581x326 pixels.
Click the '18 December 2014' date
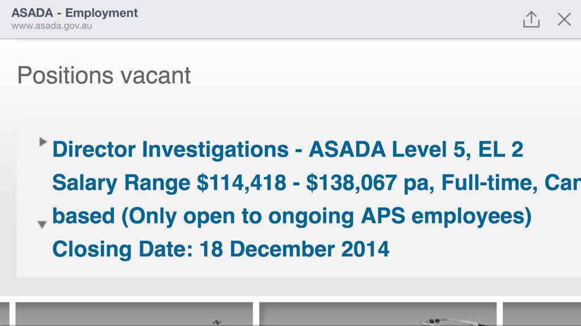[x=294, y=249]
